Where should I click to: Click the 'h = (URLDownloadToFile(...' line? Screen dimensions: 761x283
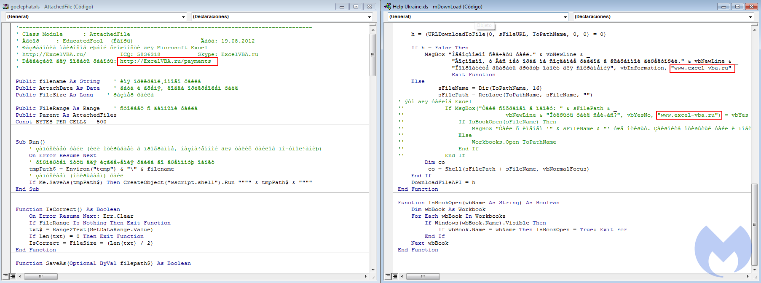tap(509, 34)
